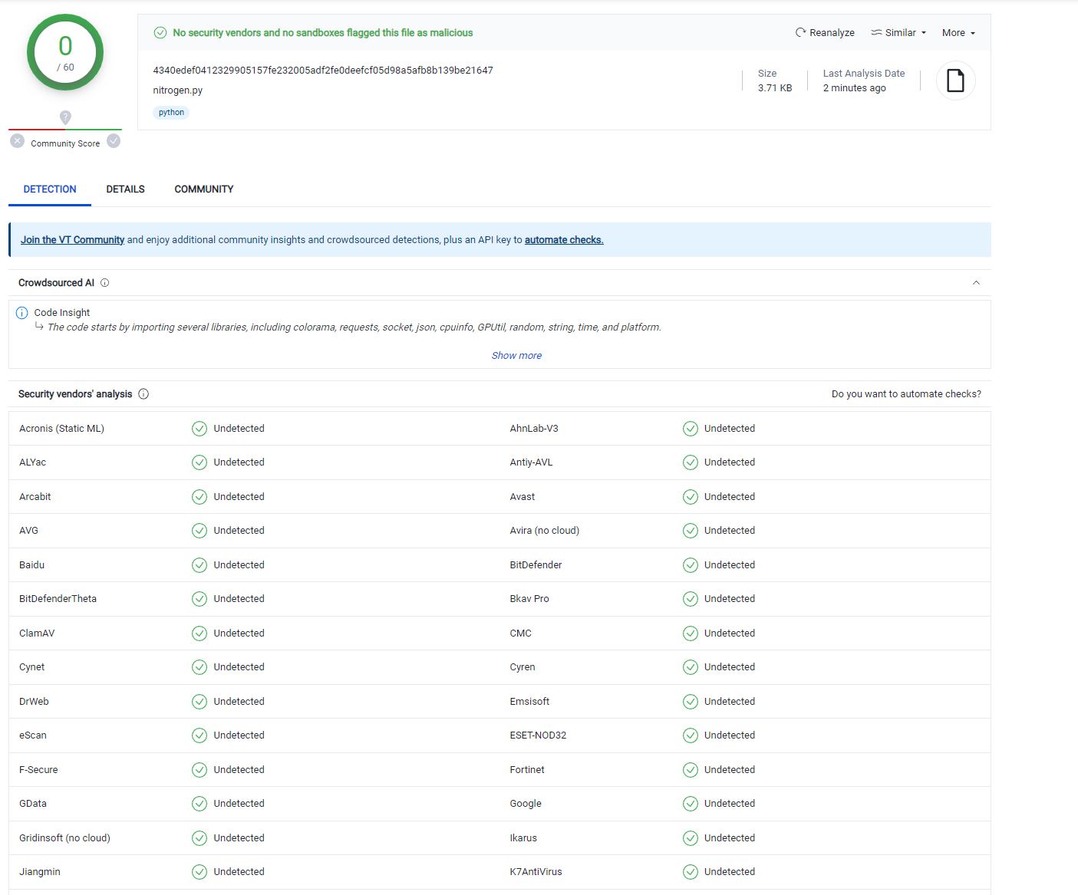Open the file report download icon
1078x895 pixels.
[955, 80]
